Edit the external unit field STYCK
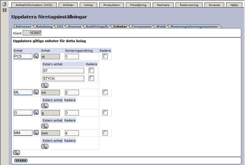 pyautogui.click(x=63, y=78)
